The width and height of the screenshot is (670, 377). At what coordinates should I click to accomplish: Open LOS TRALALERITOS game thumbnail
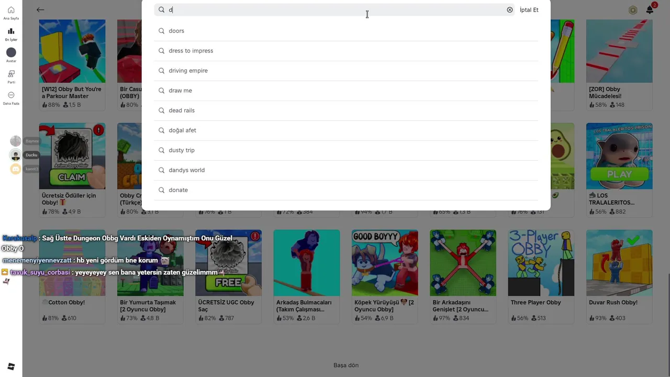tap(619, 156)
